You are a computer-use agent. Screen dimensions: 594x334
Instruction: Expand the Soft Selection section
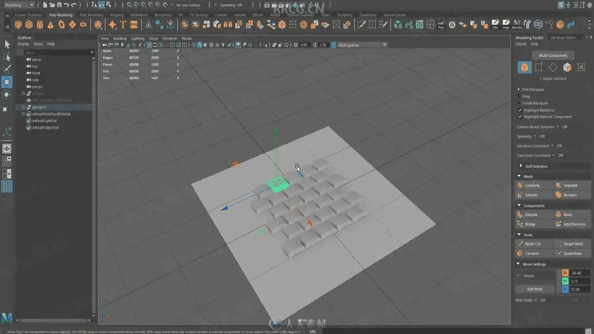coord(521,166)
